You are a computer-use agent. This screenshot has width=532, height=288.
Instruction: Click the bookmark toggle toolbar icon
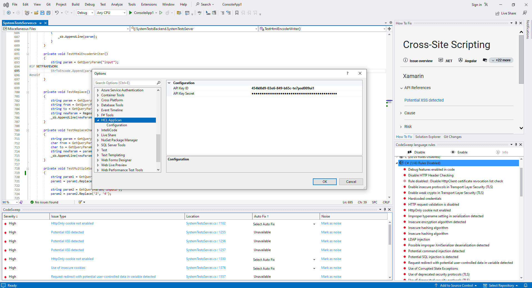pyautogui.click(x=237, y=13)
